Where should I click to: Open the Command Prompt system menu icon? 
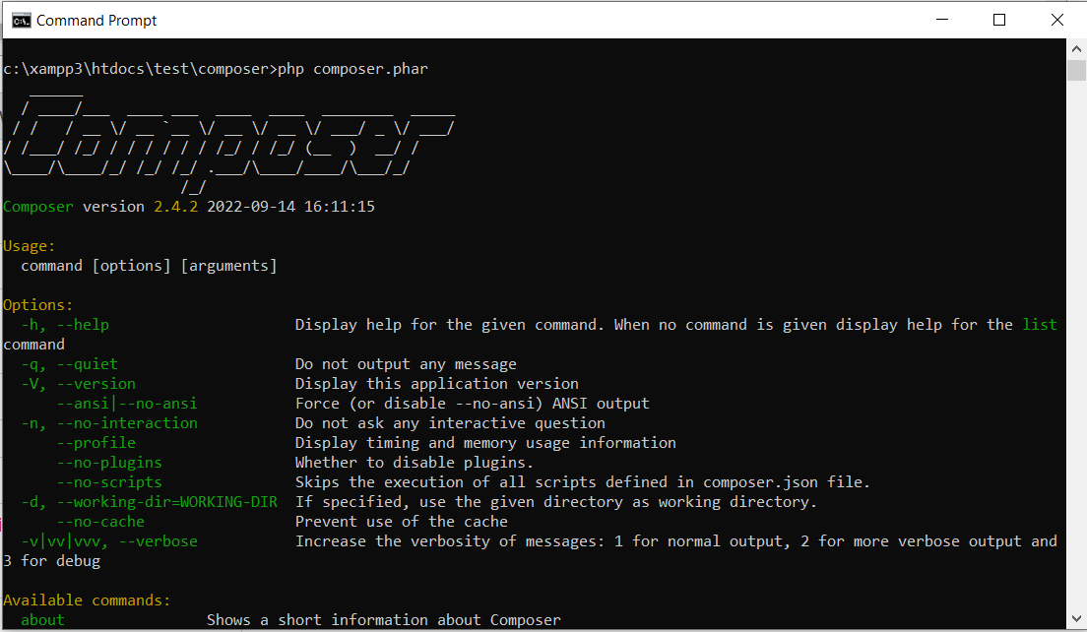click(x=22, y=20)
